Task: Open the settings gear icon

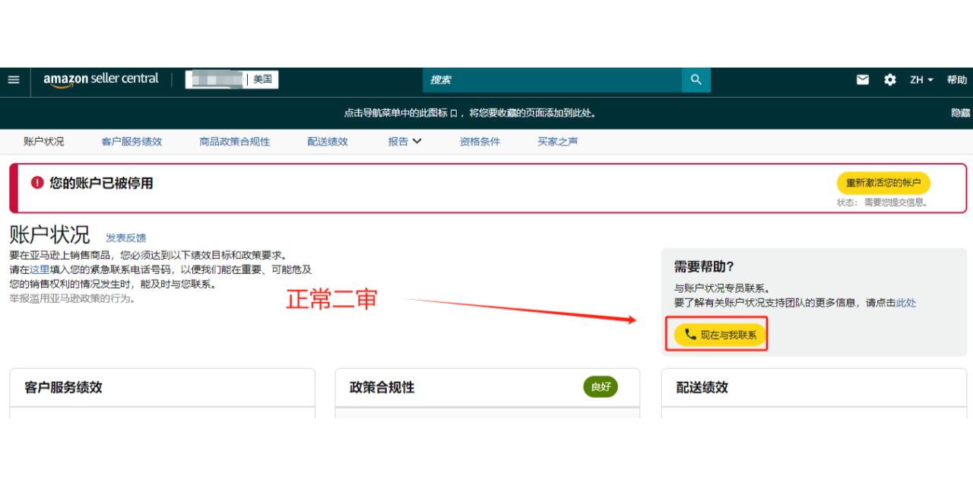Action: click(x=890, y=80)
